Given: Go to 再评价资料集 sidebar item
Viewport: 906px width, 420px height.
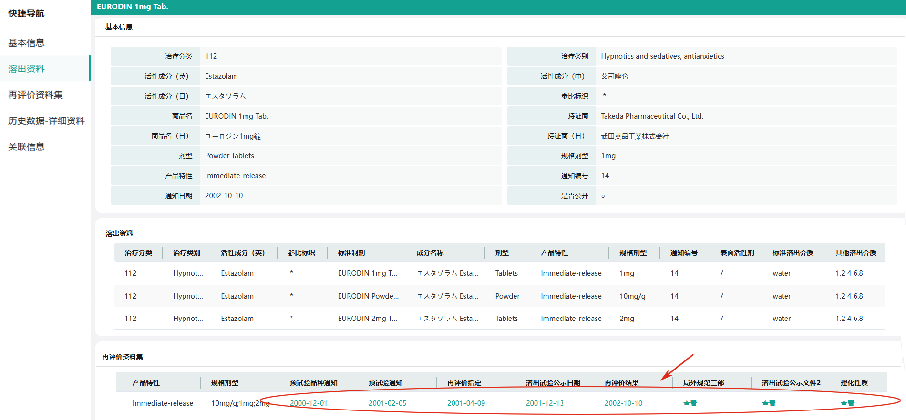Looking at the screenshot, I should coord(35,95).
